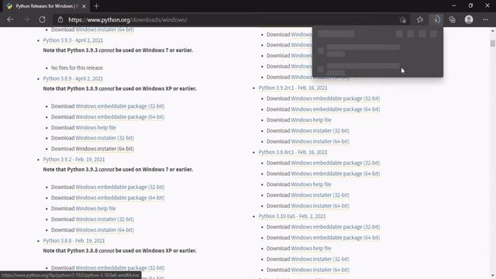The width and height of the screenshot is (496, 279).
Task: Download 3.8.9 Windows embeddable package (64-bit)
Action: pyautogui.click(x=120, y=117)
